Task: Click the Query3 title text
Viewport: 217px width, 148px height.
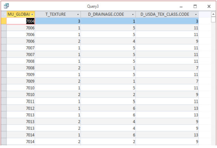Action: pyautogui.click(x=93, y=7)
